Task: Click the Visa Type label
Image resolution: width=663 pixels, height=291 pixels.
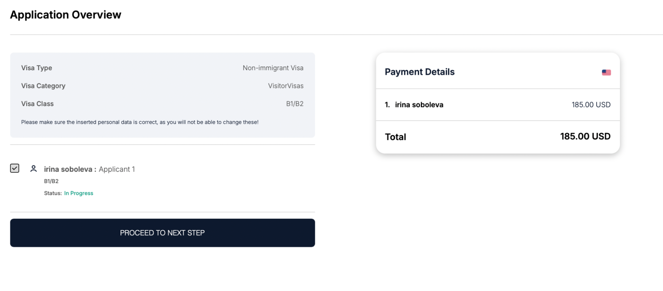Action: pyautogui.click(x=36, y=68)
